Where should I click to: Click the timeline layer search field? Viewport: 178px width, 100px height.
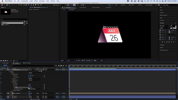pos(32,66)
